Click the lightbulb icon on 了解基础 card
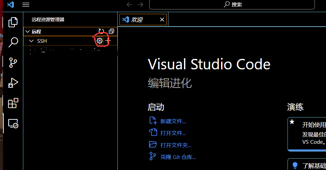 point(295,165)
